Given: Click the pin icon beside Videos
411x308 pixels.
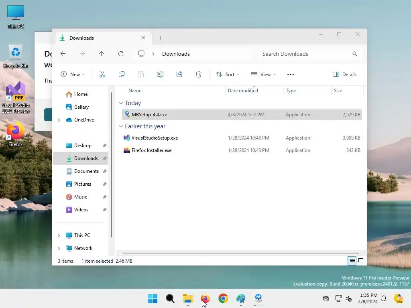Looking at the screenshot, I should point(105,210).
